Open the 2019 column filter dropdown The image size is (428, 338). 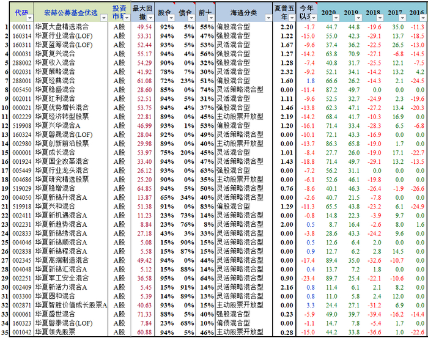358,18
